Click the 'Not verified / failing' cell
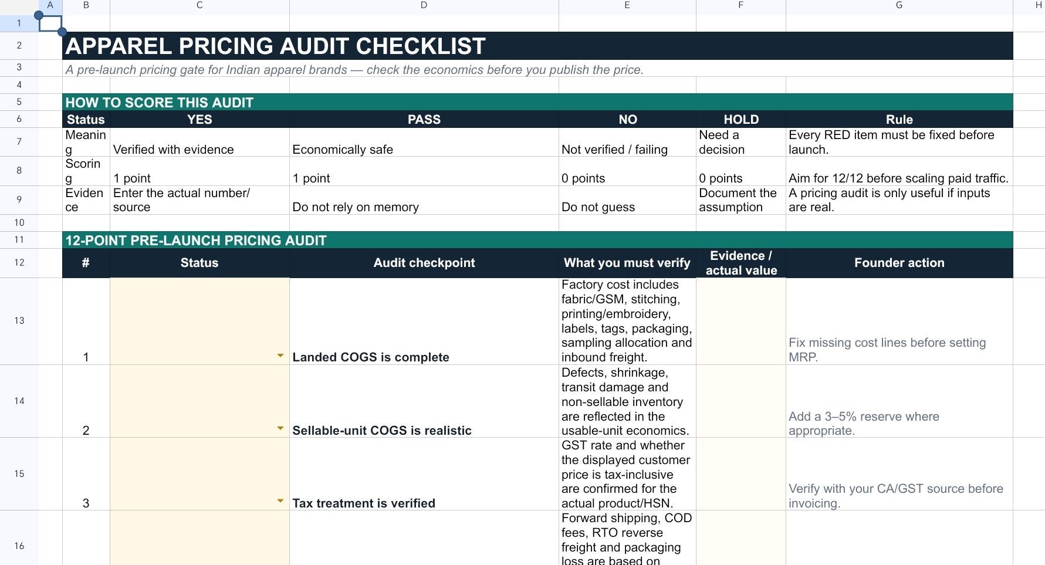Screen dimensions: 1045x565 627,142
